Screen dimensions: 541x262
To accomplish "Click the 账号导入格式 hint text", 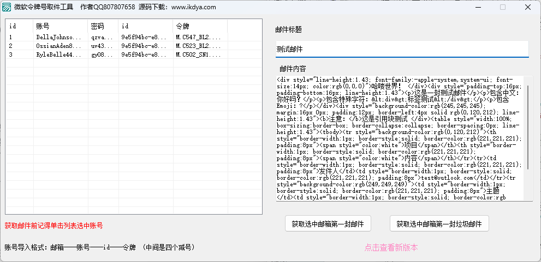I will [x=100, y=247].
